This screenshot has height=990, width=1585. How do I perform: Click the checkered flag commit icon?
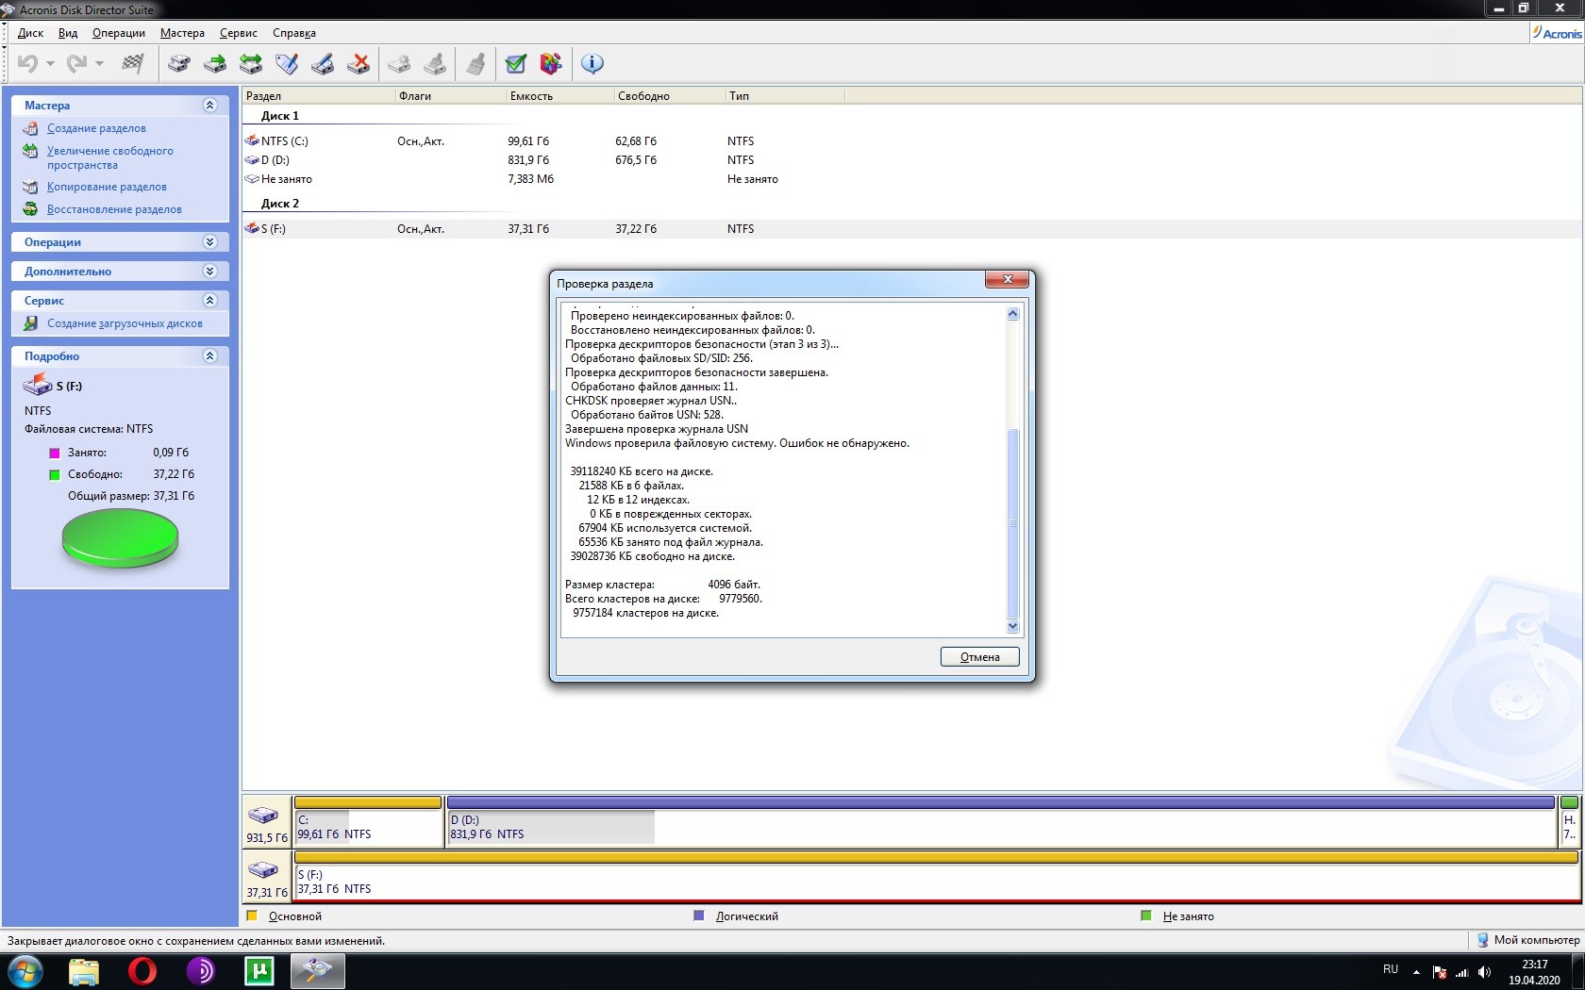tap(133, 63)
